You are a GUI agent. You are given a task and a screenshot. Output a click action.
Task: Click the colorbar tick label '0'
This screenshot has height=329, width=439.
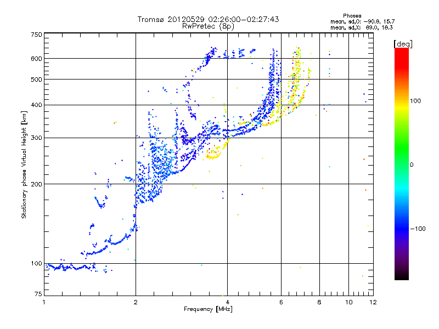[x=412, y=165]
